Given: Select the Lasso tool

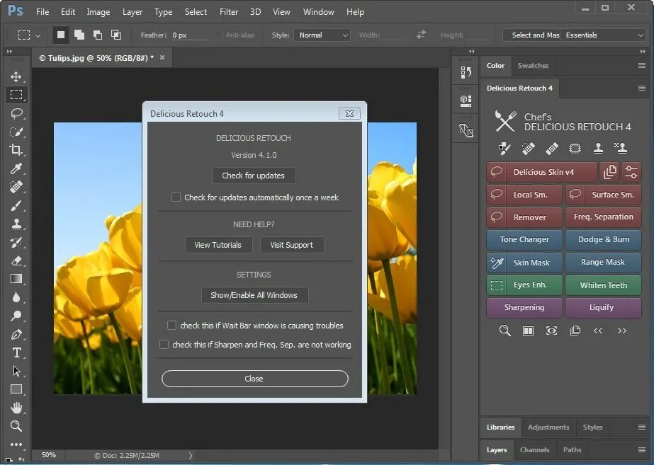Looking at the screenshot, I should pyautogui.click(x=16, y=113).
